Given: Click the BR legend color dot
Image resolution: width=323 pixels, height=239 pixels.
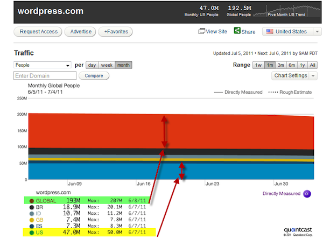Looking at the screenshot, I should pyautogui.click(x=32, y=207).
